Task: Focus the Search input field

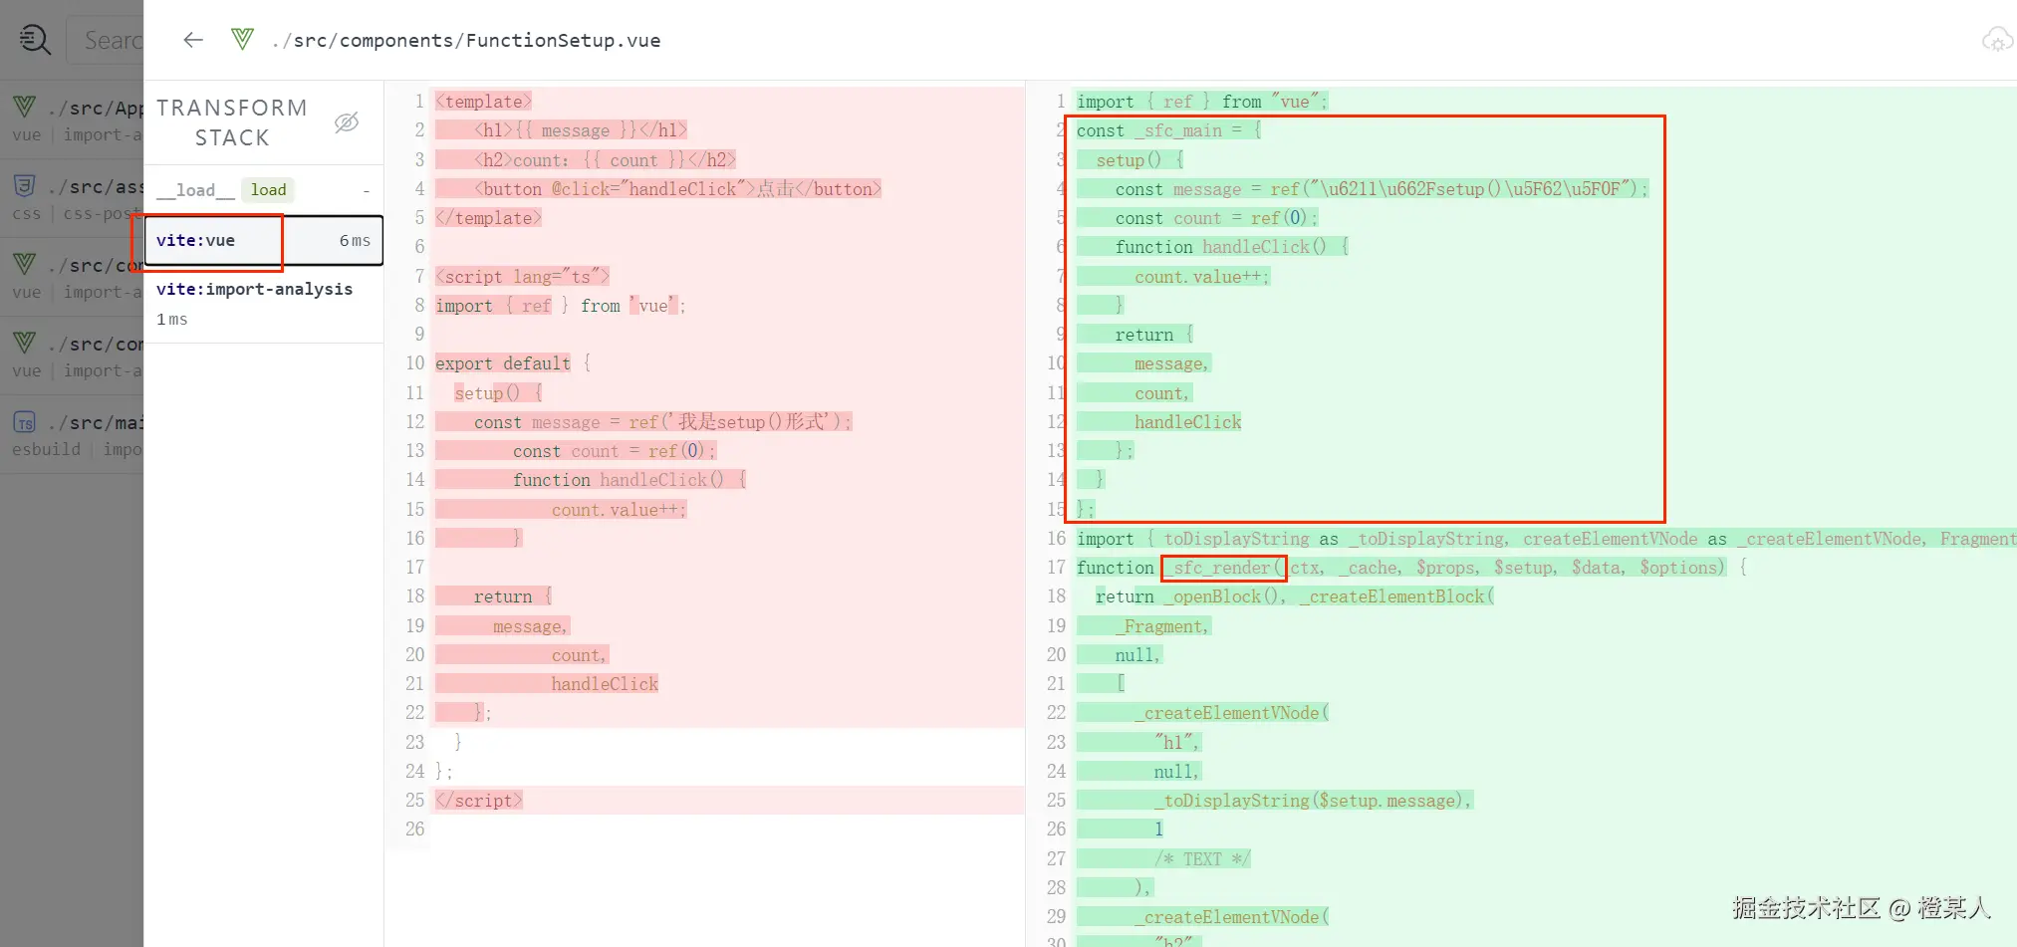Action: pyautogui.click(x=107, y=41)
